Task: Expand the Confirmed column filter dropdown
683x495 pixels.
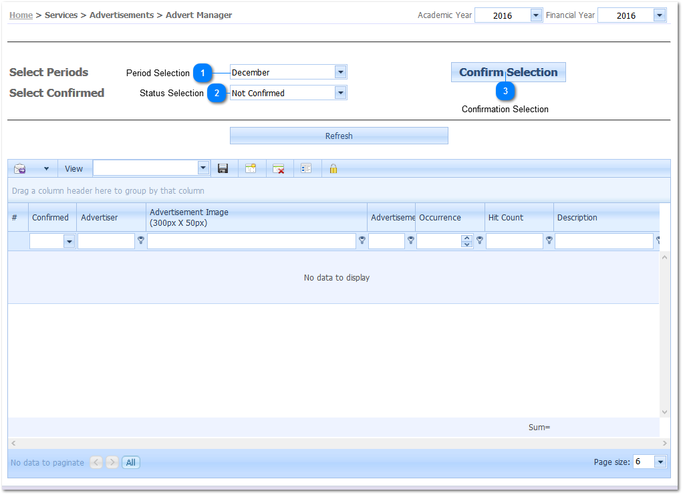Action: 69,242
